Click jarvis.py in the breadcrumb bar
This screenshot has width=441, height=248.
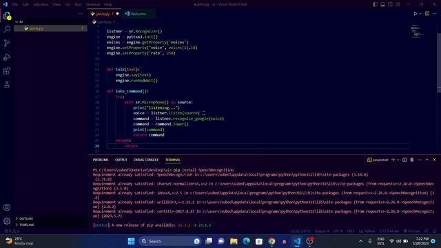point(105,22)
